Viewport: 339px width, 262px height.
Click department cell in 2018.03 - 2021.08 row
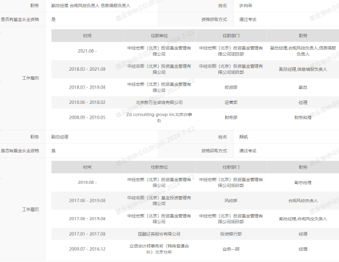pyautogui.click(x=231, y=69)
